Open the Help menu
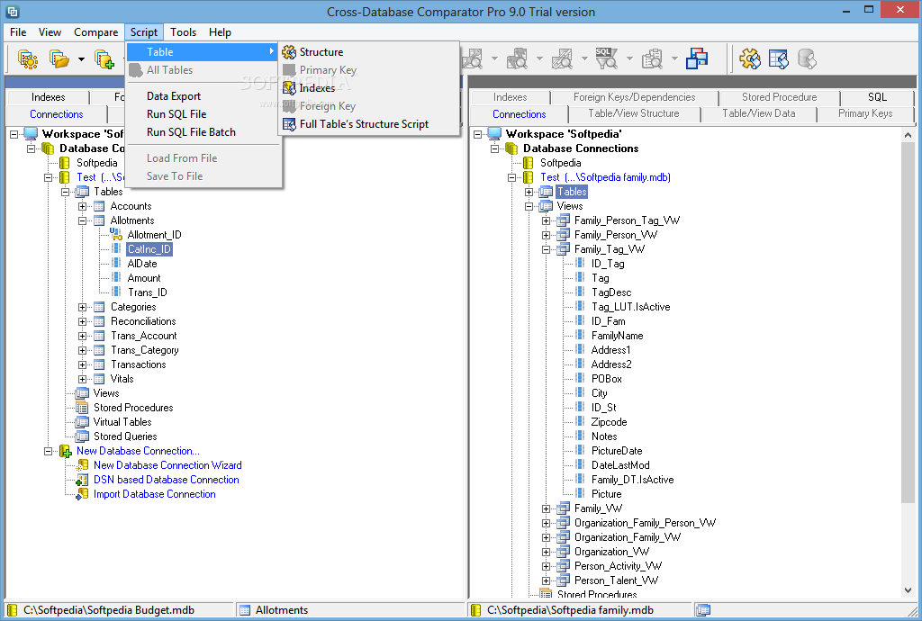Viewport: 922px width, 621px height. click(x=220, y=32)
